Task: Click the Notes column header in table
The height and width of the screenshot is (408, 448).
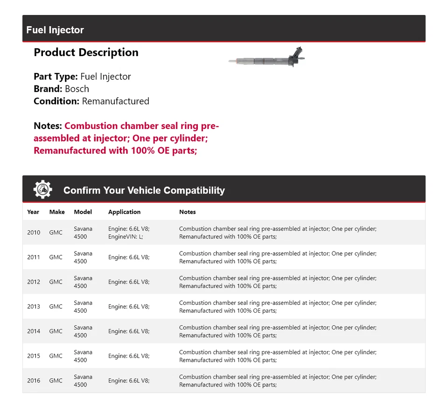Action: [x=188, y=212]
